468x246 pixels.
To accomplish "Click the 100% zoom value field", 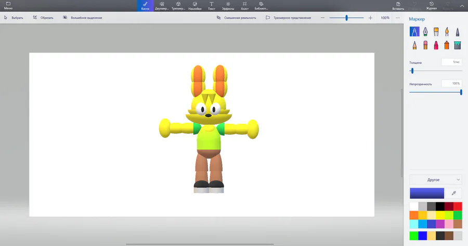I will [x=385, y=18].
